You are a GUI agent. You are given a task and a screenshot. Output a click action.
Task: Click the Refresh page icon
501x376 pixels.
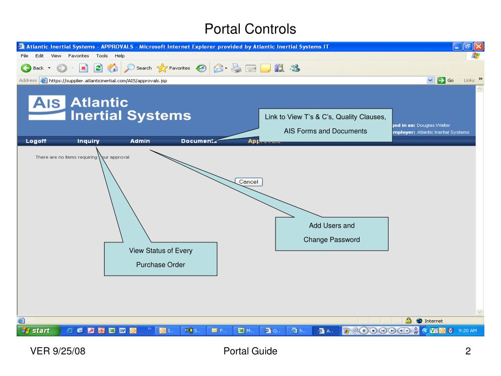(x=98, y=68)
